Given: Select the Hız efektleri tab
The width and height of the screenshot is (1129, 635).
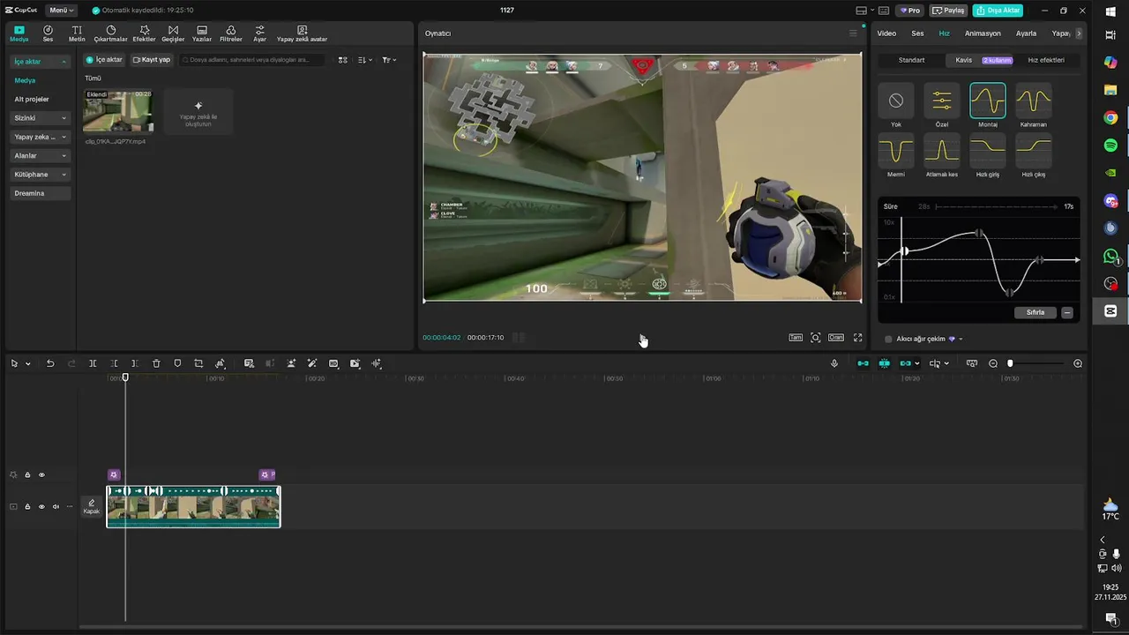Looking at the screenshot, I should (x=1046, y=60).
